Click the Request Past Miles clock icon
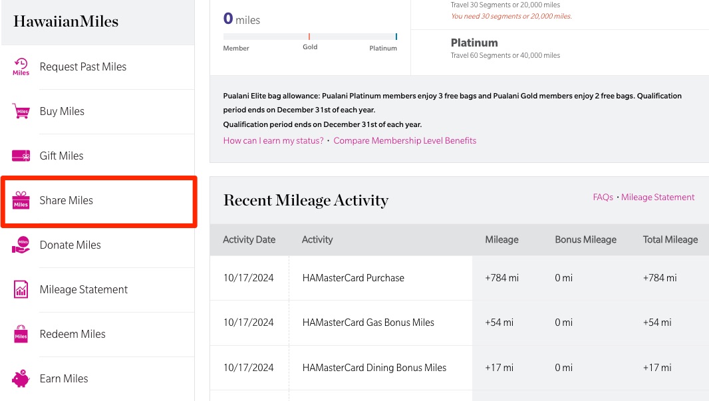Viewport: 709px width, 401px height. [x=21, y=67]
